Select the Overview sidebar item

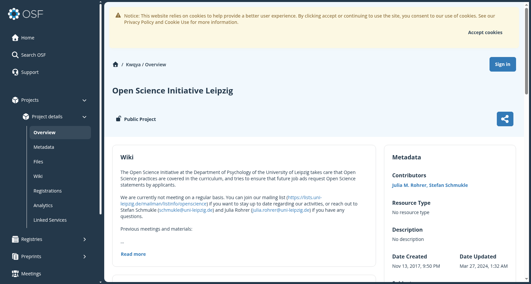coord(60,133)
